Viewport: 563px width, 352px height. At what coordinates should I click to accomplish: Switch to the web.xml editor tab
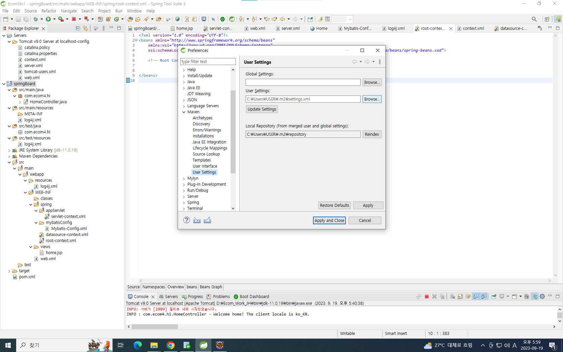[257, 28]
